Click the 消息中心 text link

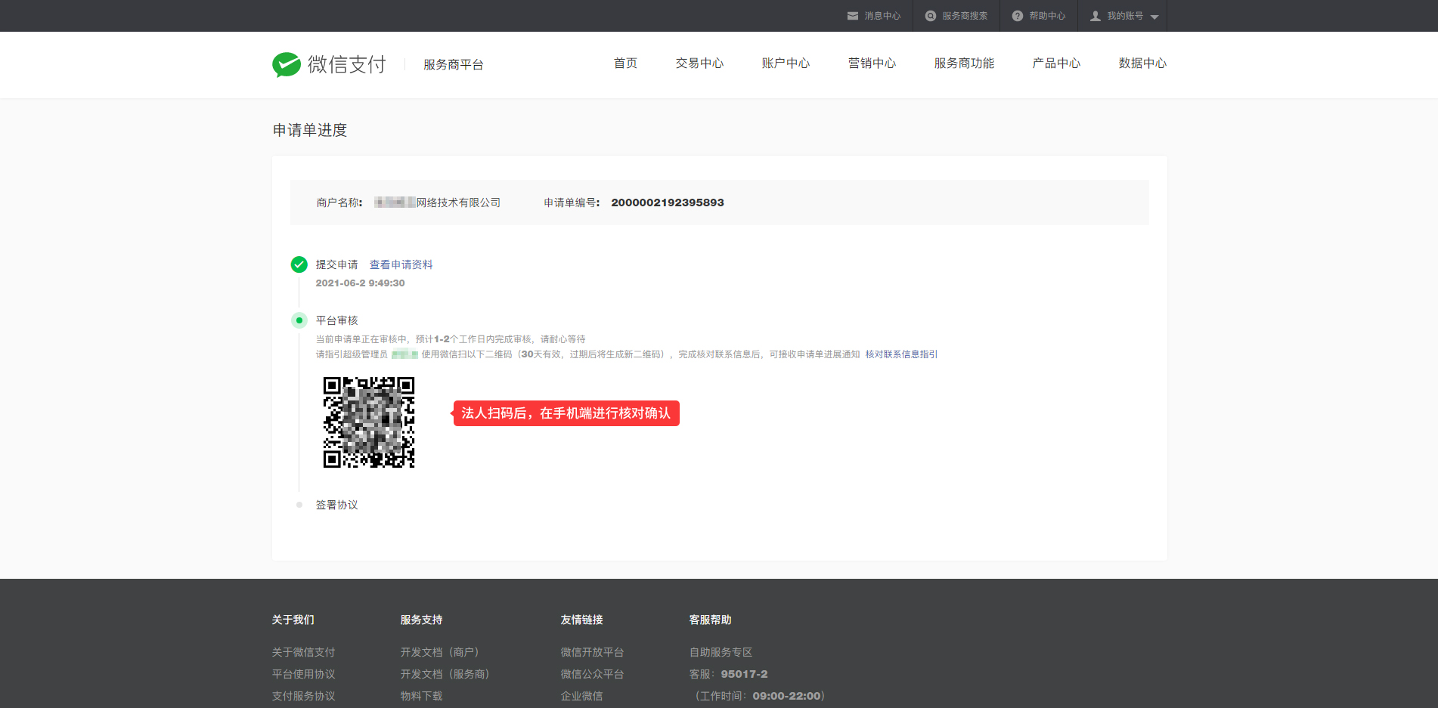click(x=882, y=16)
